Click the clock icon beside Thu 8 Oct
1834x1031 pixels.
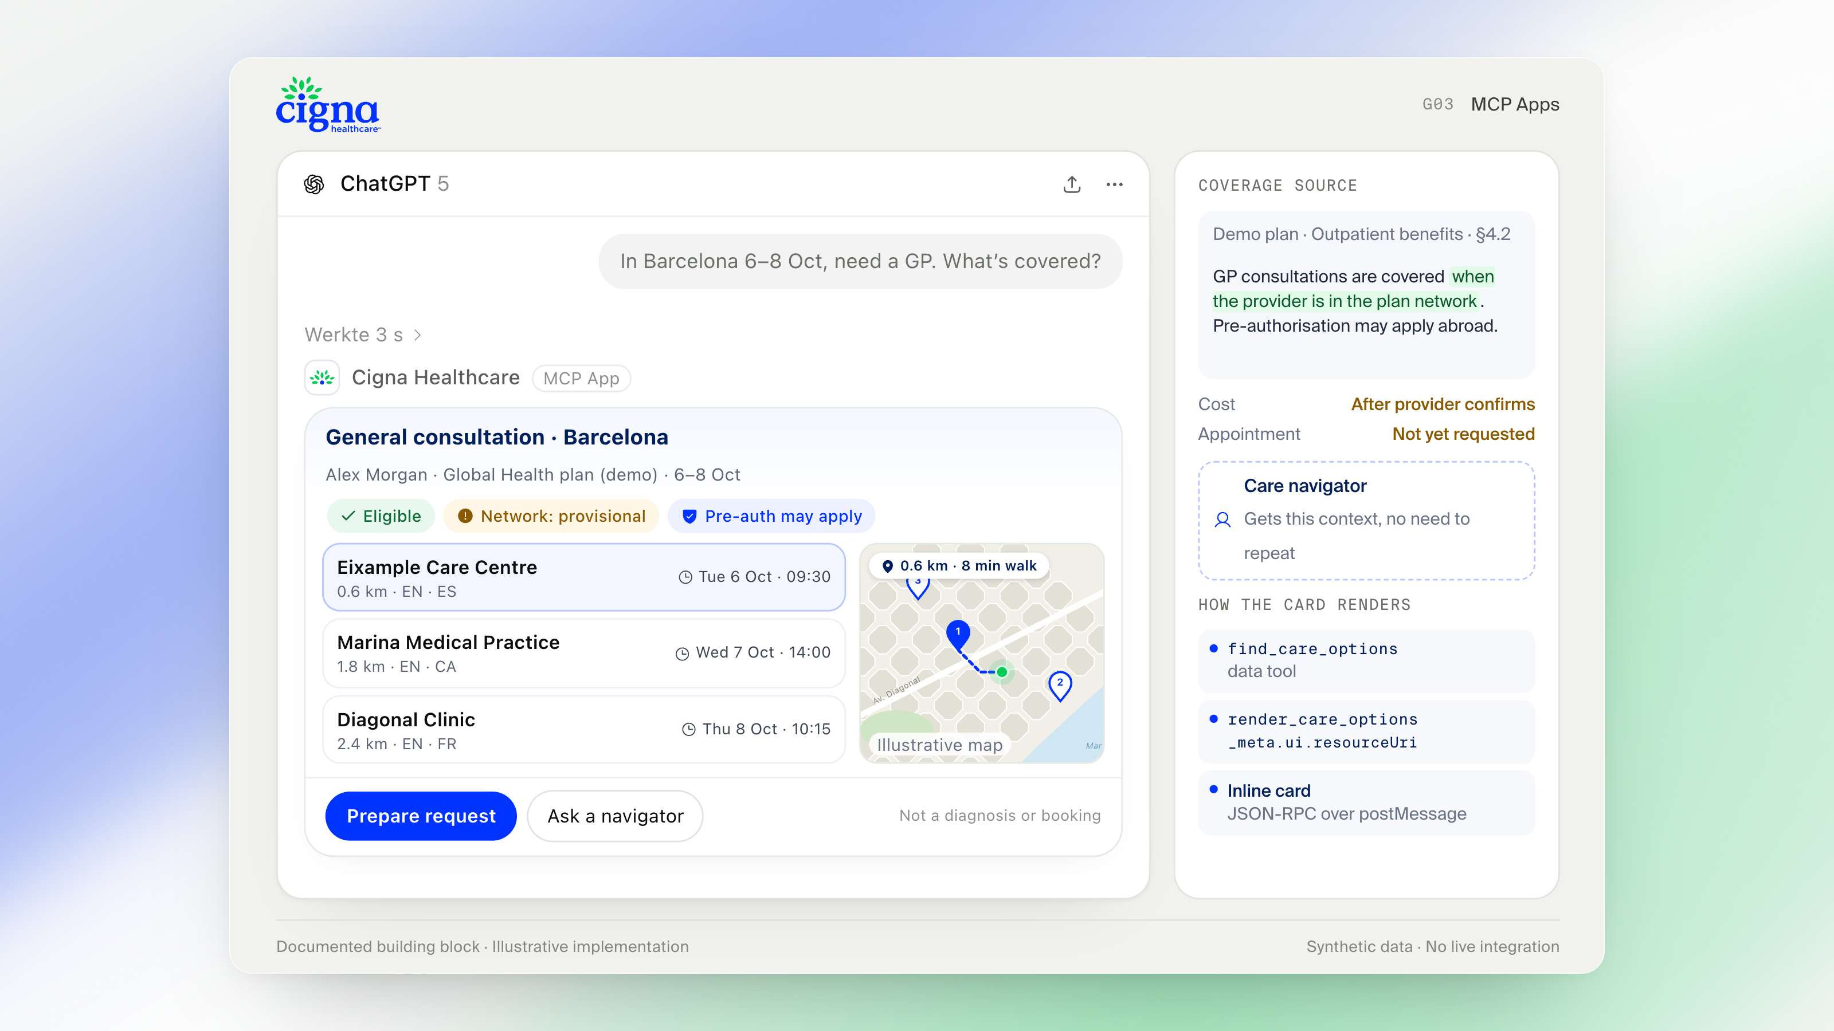click(x=688, y=729)
